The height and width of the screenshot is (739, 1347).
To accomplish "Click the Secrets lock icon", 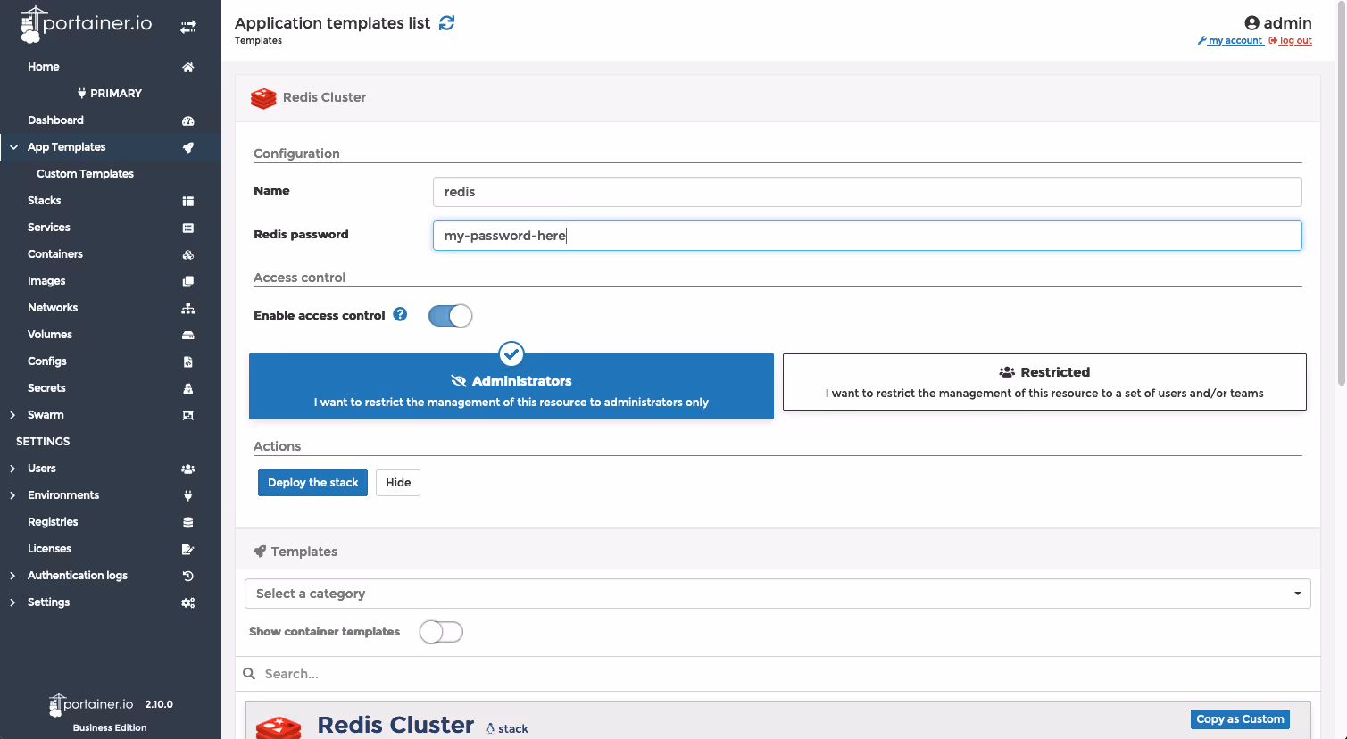I will tap(187, 388).
